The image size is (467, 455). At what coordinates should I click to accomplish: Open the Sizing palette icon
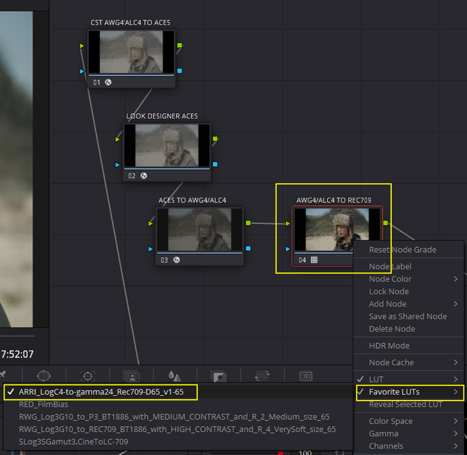point(262,376)
